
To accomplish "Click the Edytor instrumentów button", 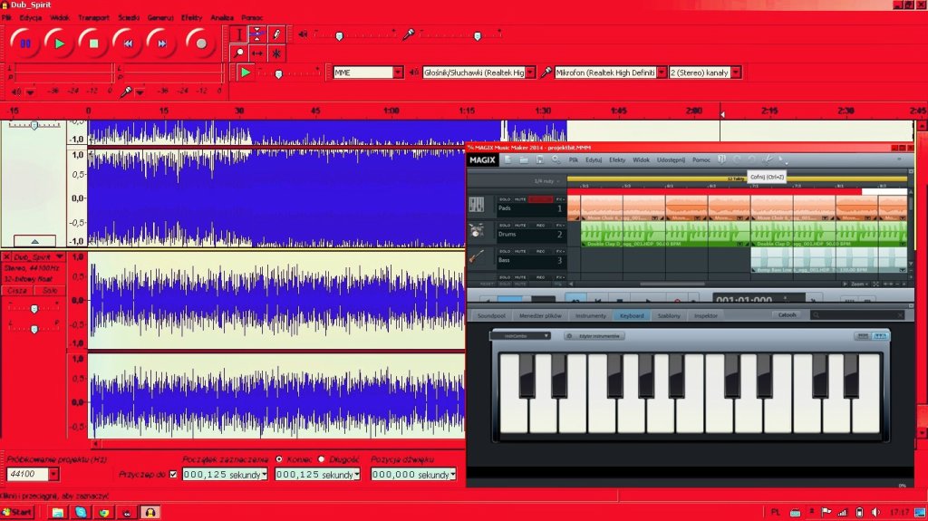I will click(x=594, y=336).
